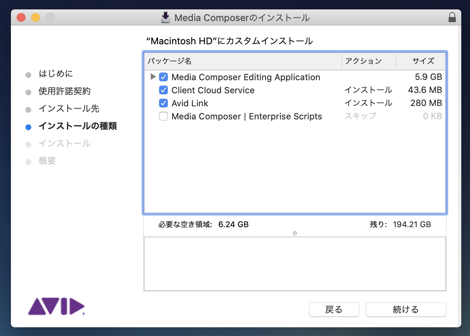Click the スキップ action for Enterprise Scripts
This screenshot has height=336, width=470.
360,116
